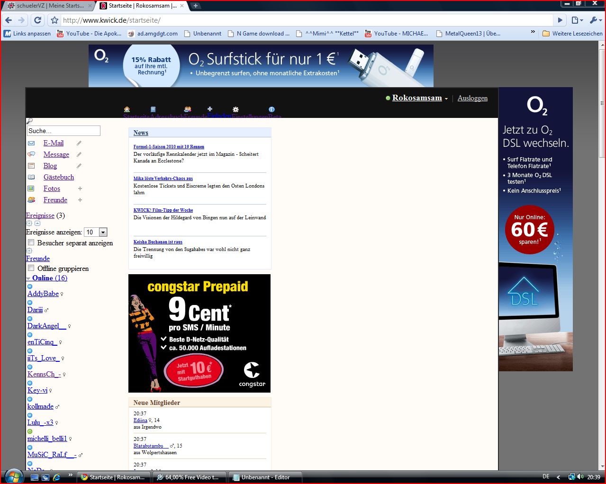Click the Freunde icon in left sidebar

(x=31, y=200)
